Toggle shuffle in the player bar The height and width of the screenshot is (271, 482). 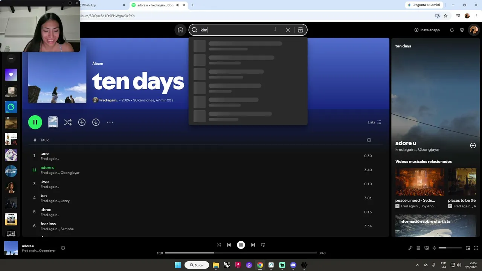click(x=219, y=245)
